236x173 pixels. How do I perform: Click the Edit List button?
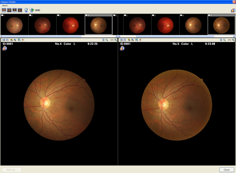click(12, 170)
